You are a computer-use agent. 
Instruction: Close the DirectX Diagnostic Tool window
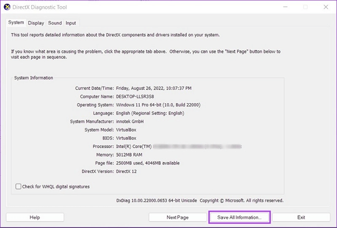pyautogui.click(x=326, y=7)
